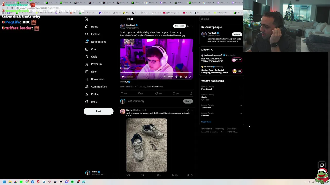Image resolution: width=330 pixels, height=185 pixels.
Task: Open Don_k reply more options
Action: pos(192,110)
